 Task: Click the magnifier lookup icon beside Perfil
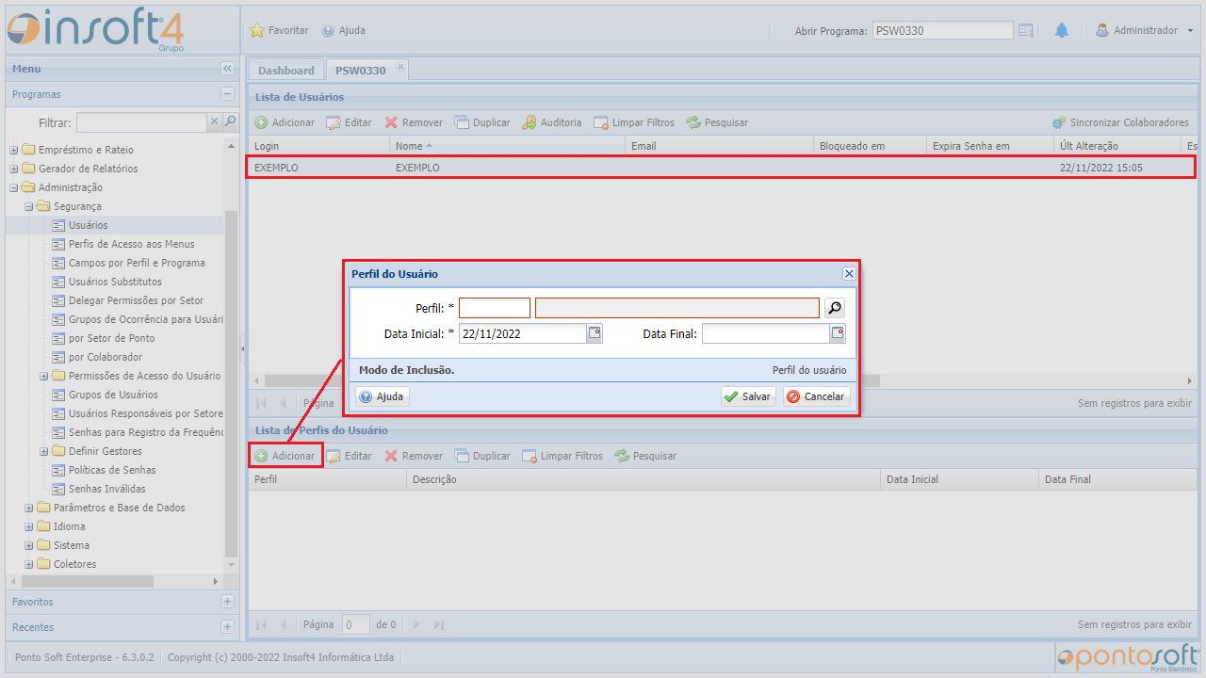pos(835,308)
